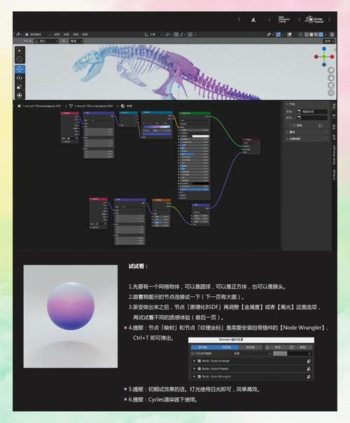The height and width of the screenshot is (423, 350).
Task: Toggle the enabled add-ons only checkbox
Action: click(192, 354)
